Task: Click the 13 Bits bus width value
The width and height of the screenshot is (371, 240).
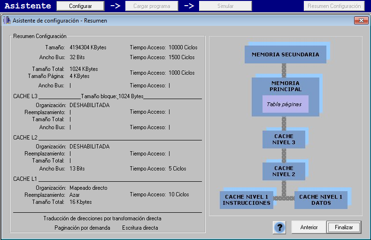Action: tap(77, 169)
